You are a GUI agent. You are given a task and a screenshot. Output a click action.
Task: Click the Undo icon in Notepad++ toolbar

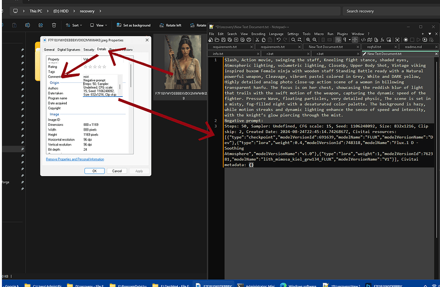coord(278,39)
